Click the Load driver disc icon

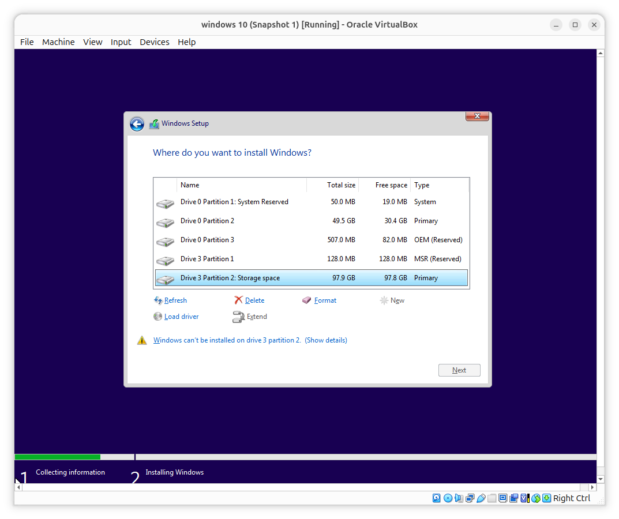tap(157, 317)
